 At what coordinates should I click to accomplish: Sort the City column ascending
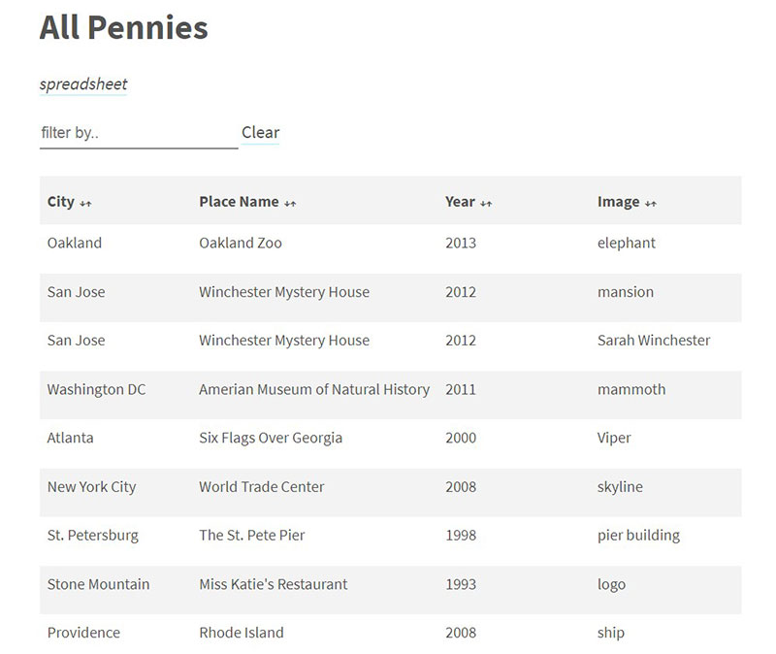(88, 202)
